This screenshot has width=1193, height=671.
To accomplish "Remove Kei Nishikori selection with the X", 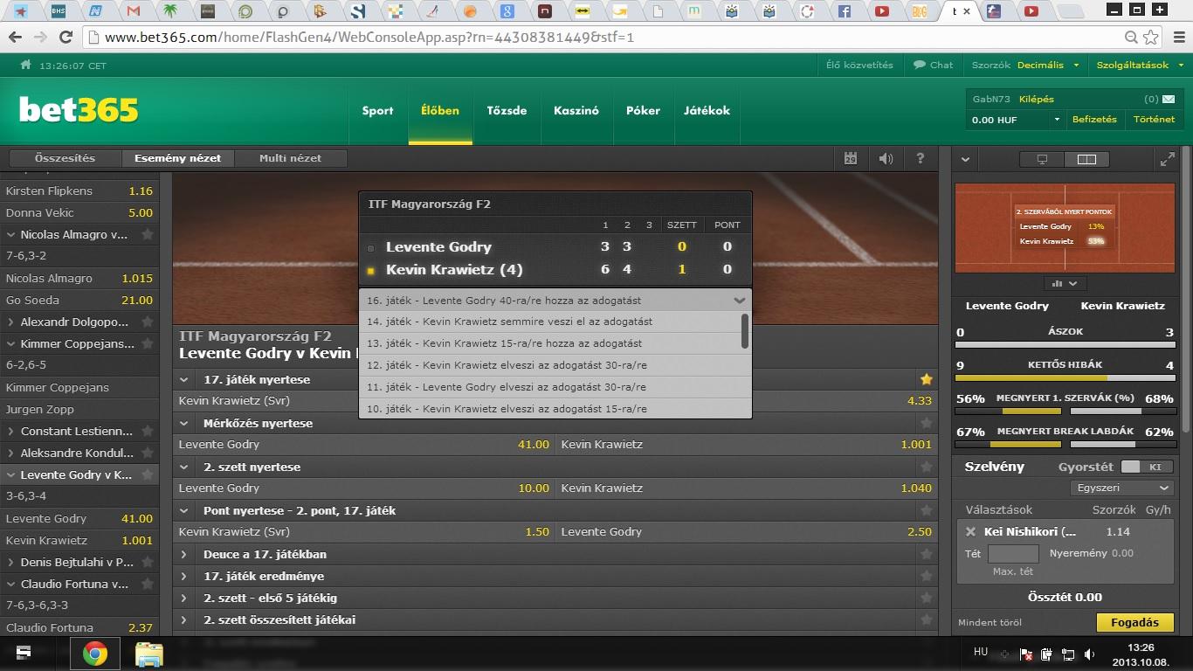I will [970, 531].
